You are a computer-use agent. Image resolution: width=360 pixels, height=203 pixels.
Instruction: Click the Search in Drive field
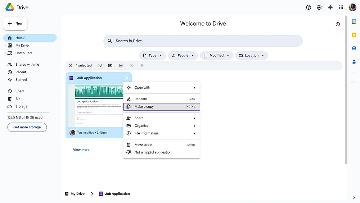pos(203,41)
